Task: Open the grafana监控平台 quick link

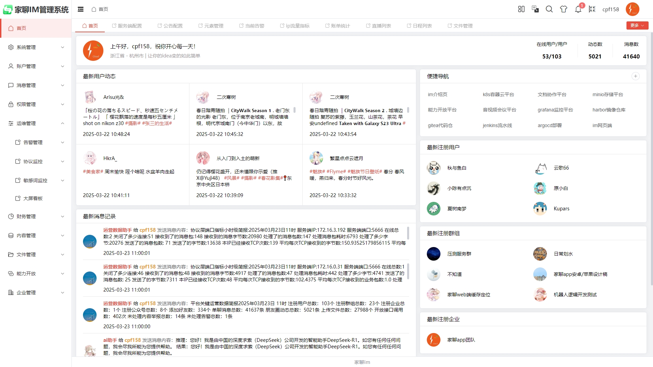Action: point(555,110)
